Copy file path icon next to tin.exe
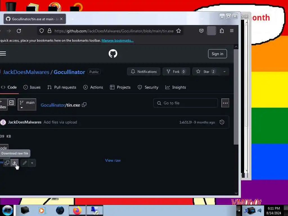 [84, 105]
